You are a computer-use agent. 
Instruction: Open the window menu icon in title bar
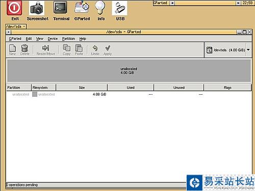point(9,32)
